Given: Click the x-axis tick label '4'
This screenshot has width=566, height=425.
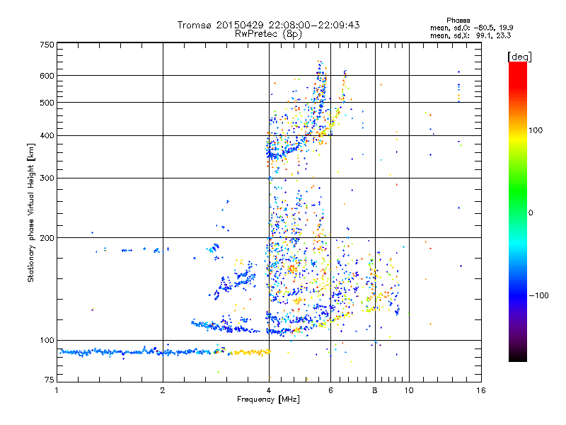Looking at the screenshot, I should [x=269, y=390].
